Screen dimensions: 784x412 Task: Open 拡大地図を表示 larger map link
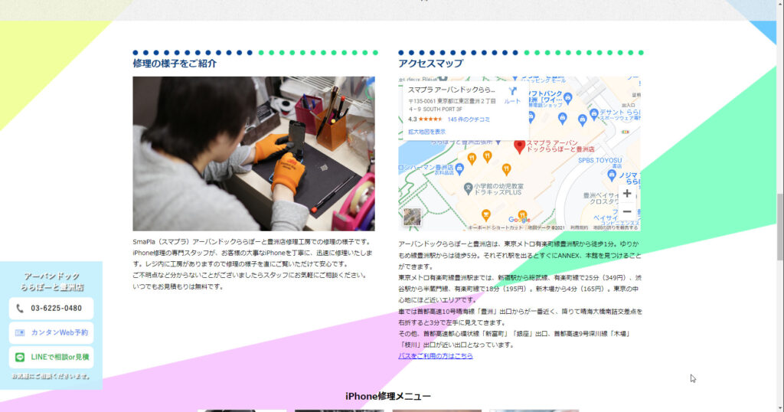click(x=426, y=132)
